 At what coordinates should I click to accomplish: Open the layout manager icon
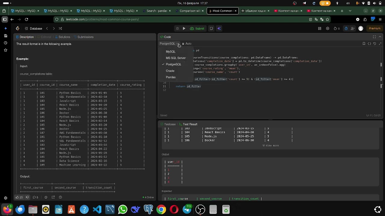coord(320,28)
